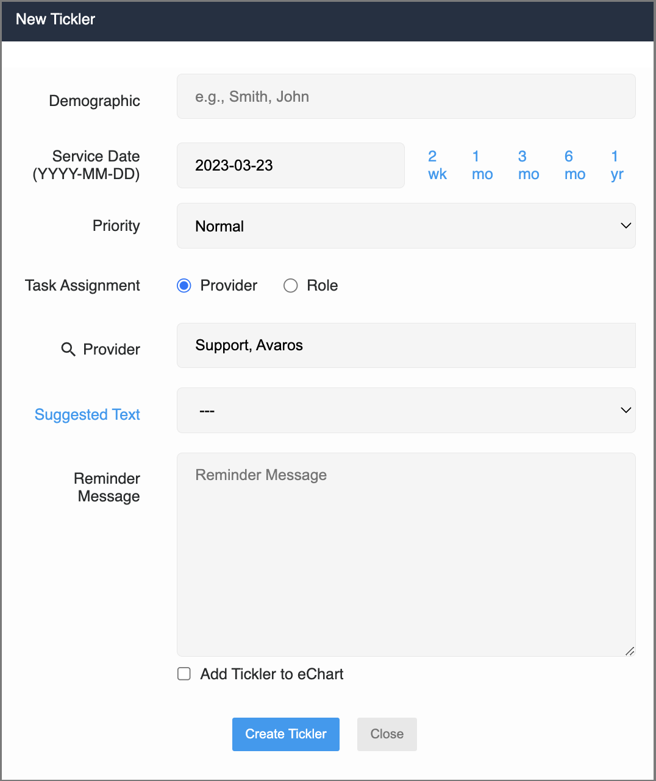Select the Provider radio button
This screenshot has height=781, width=656.
click(184, 285)
